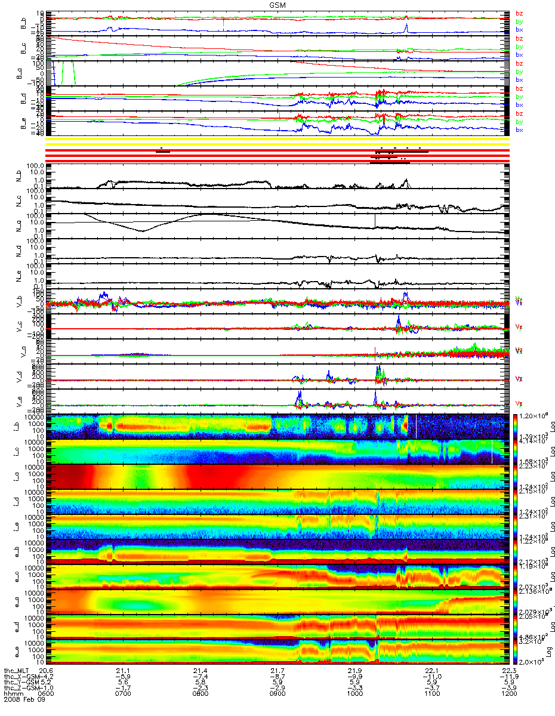Viewport: 555px width, 716px height.
Task: Click the B_d panel axis label
Action: [24, 98]
